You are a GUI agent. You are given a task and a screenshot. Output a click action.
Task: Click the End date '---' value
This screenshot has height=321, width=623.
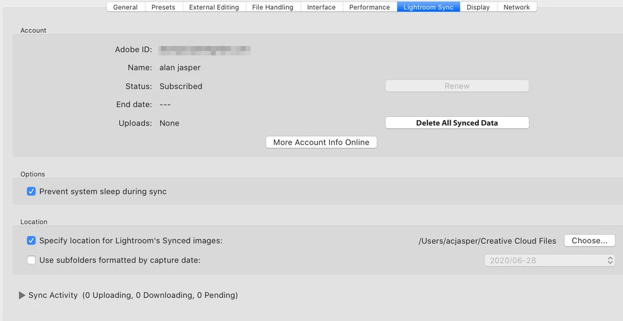[165, 105]
